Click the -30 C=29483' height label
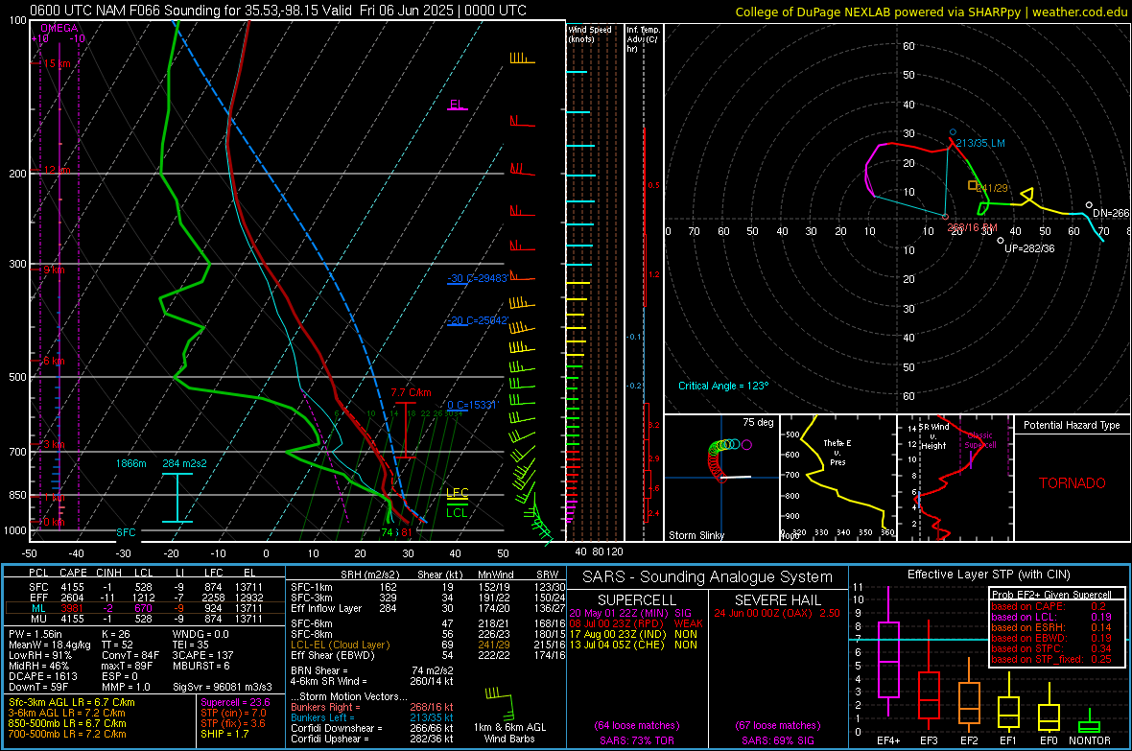 pyautogui.click(x=478, y=278)
